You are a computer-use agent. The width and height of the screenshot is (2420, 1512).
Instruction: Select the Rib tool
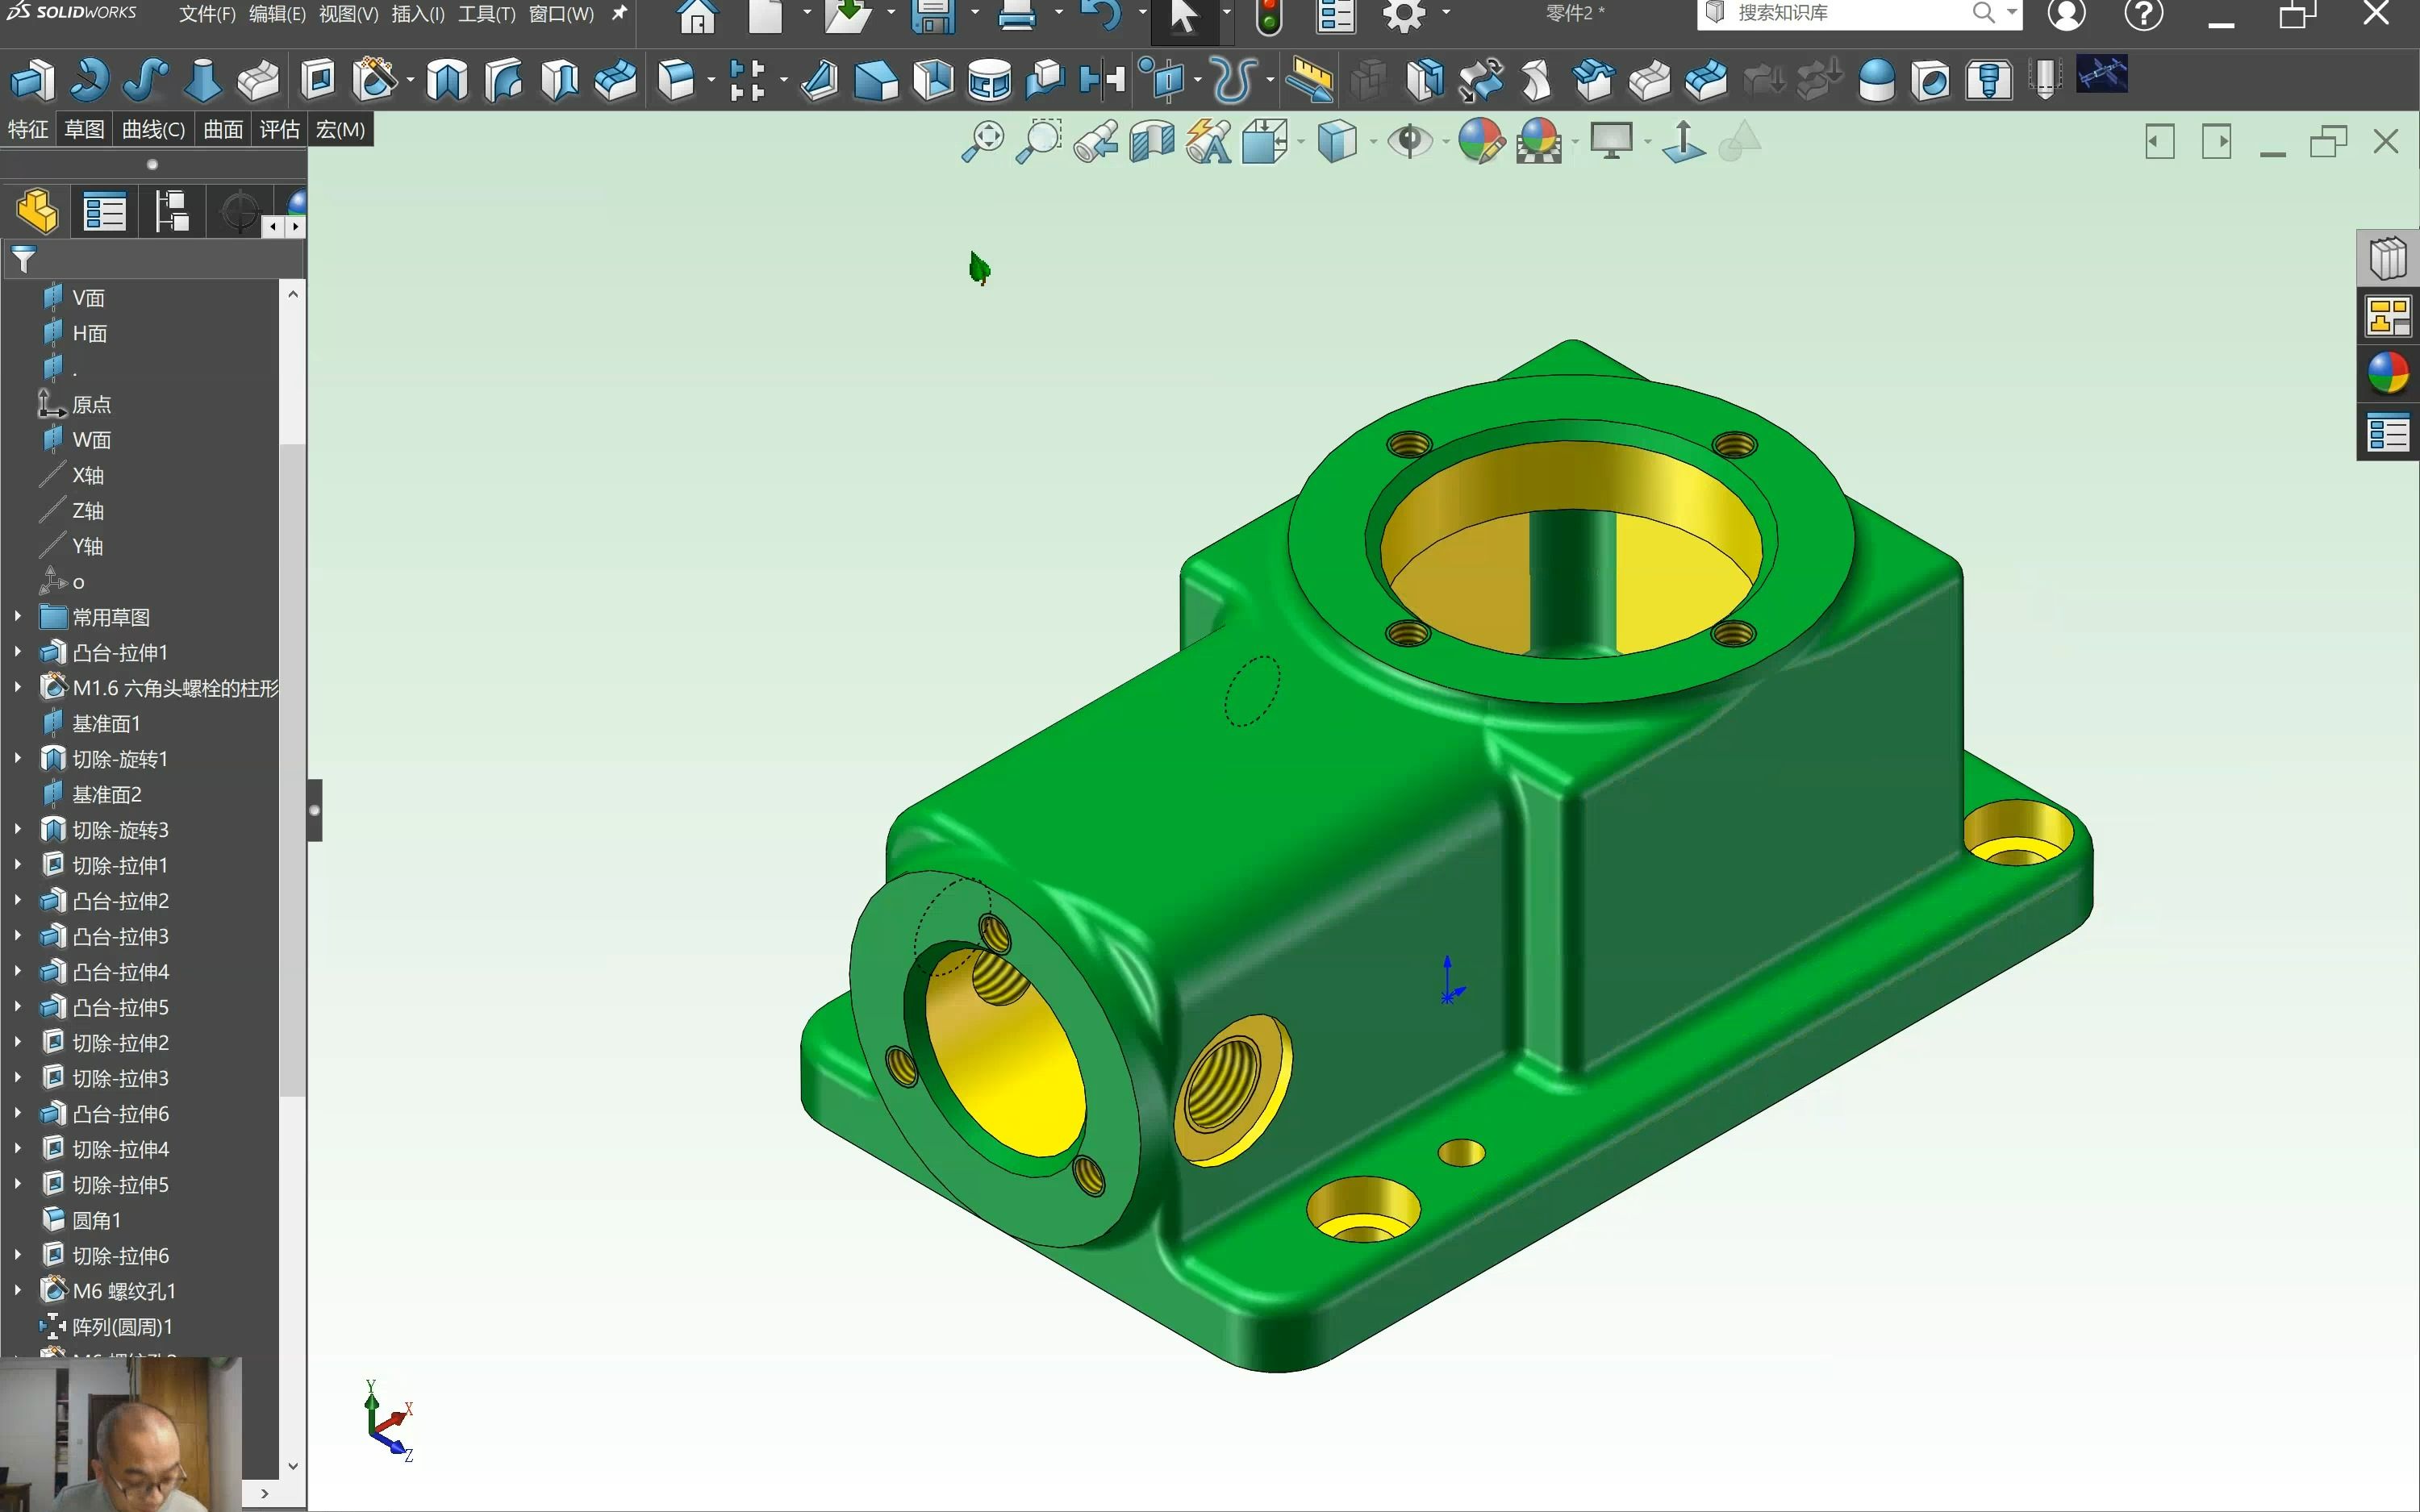[819, 80]
